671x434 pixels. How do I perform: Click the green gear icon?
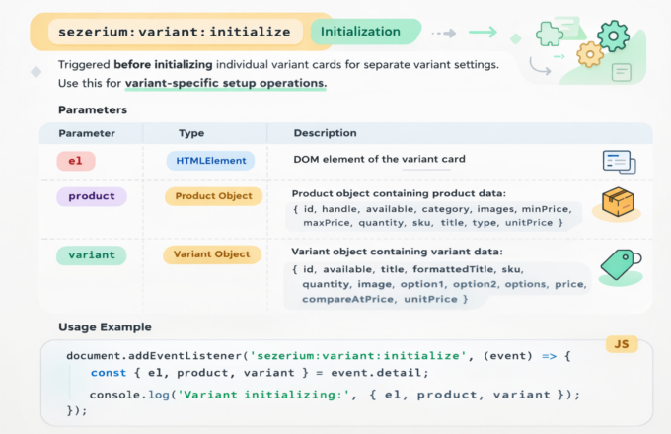612,35
